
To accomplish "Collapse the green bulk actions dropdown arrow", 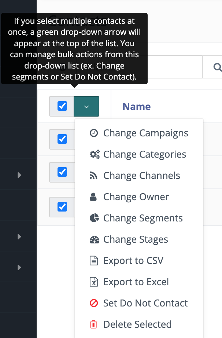I will coord(86,106).
